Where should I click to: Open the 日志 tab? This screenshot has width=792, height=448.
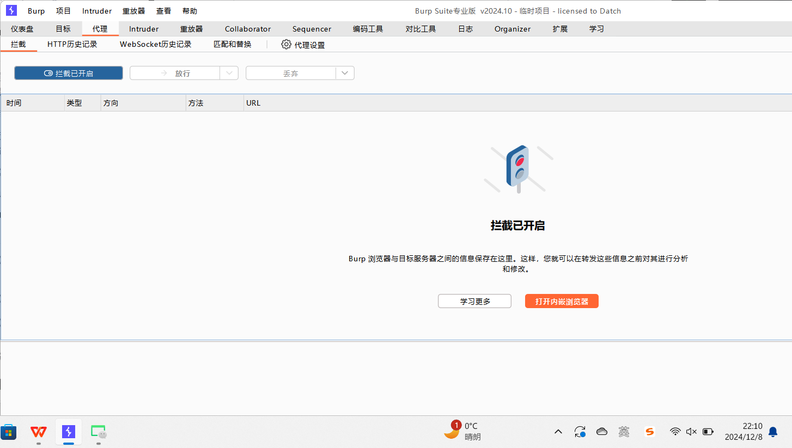(466, 29)
